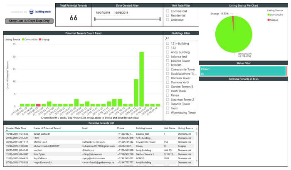This screenshot has width=291, height=170.
Task: Click the DomumLink legend dot in trend chart
Action: tap(23, 39)
